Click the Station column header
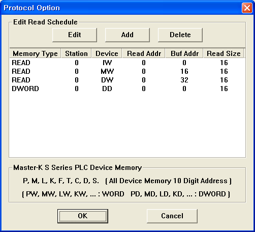The image size is (255, 232). tap(76, 53)
